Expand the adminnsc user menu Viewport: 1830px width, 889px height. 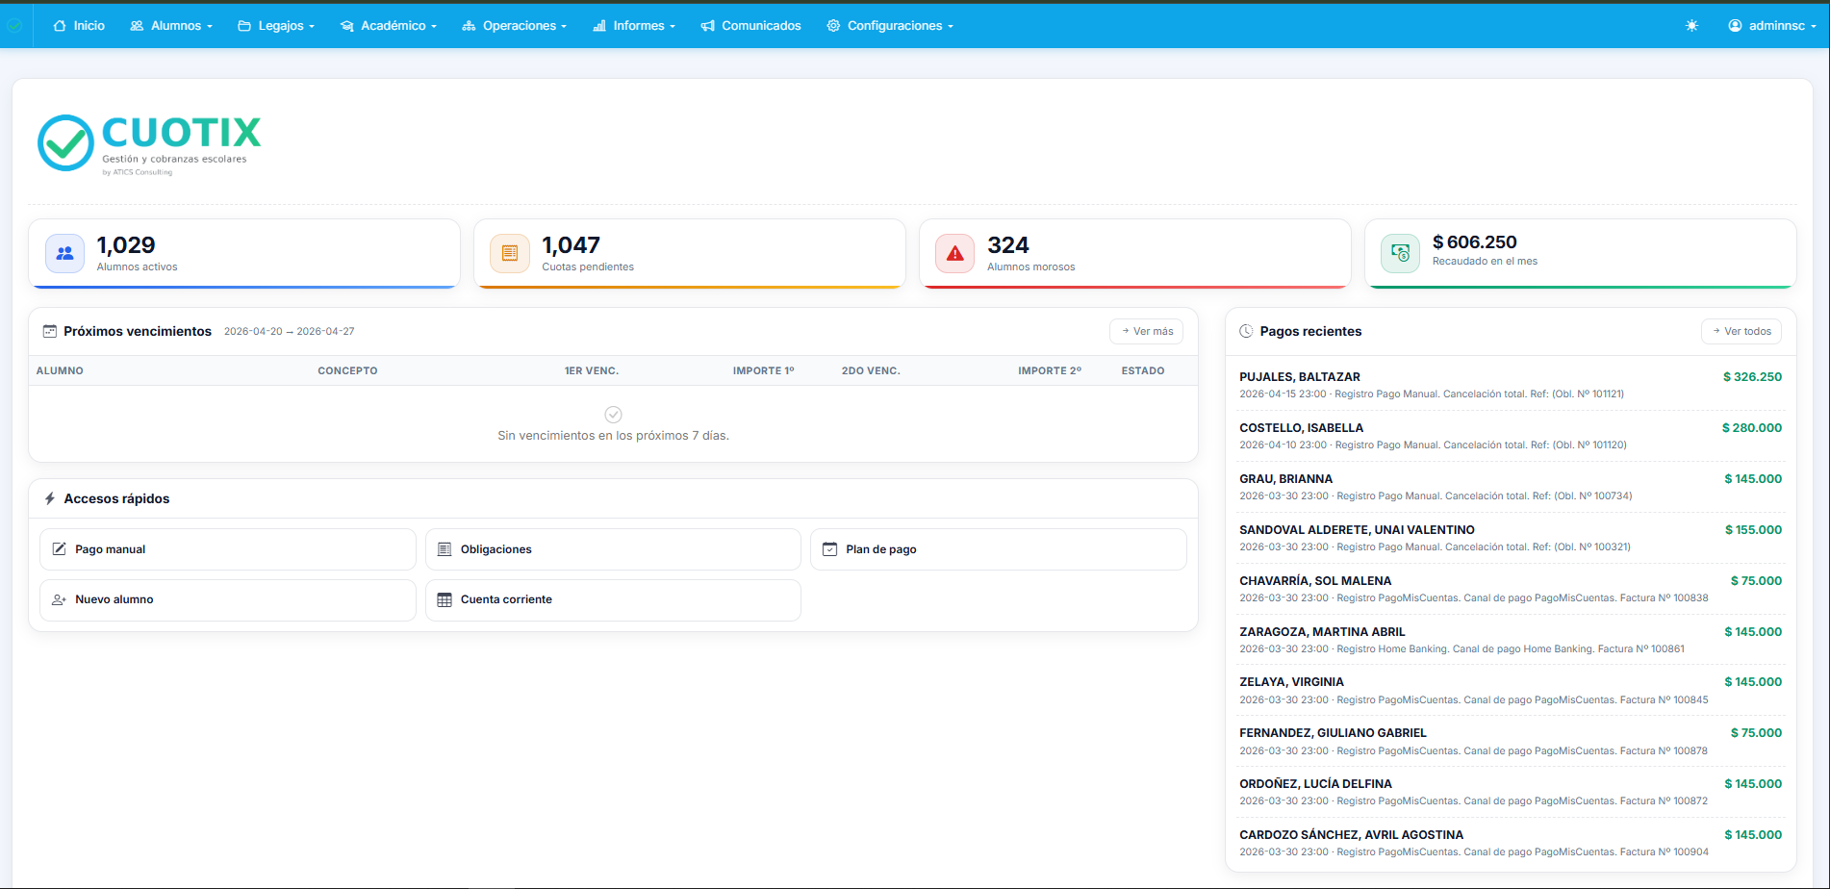click(x=1771, y=26)
